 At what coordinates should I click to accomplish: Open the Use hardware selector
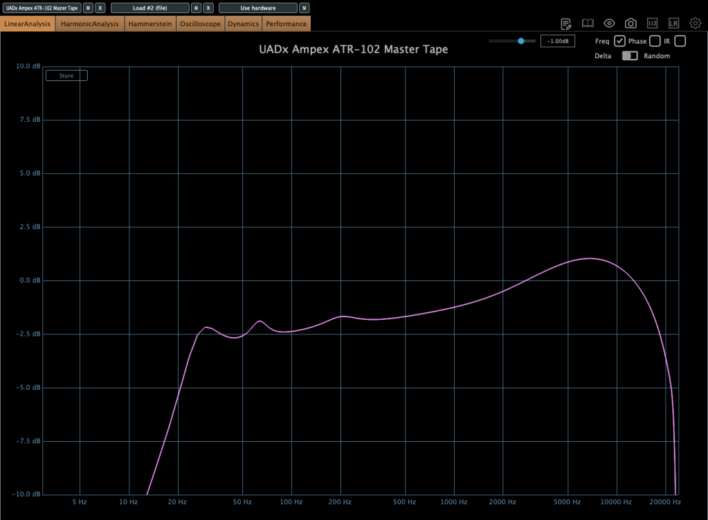click(258, 8)
